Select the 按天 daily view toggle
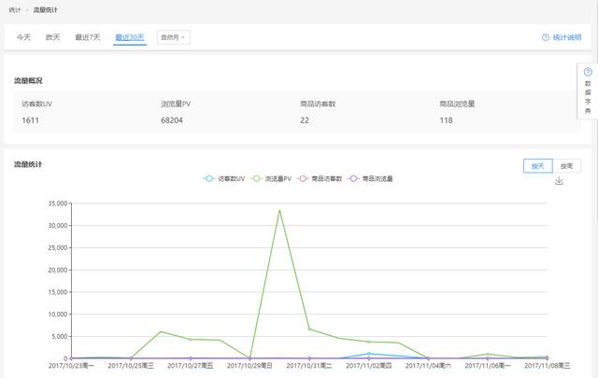Viewport: 598px width, 378px height. pos(537,165)
